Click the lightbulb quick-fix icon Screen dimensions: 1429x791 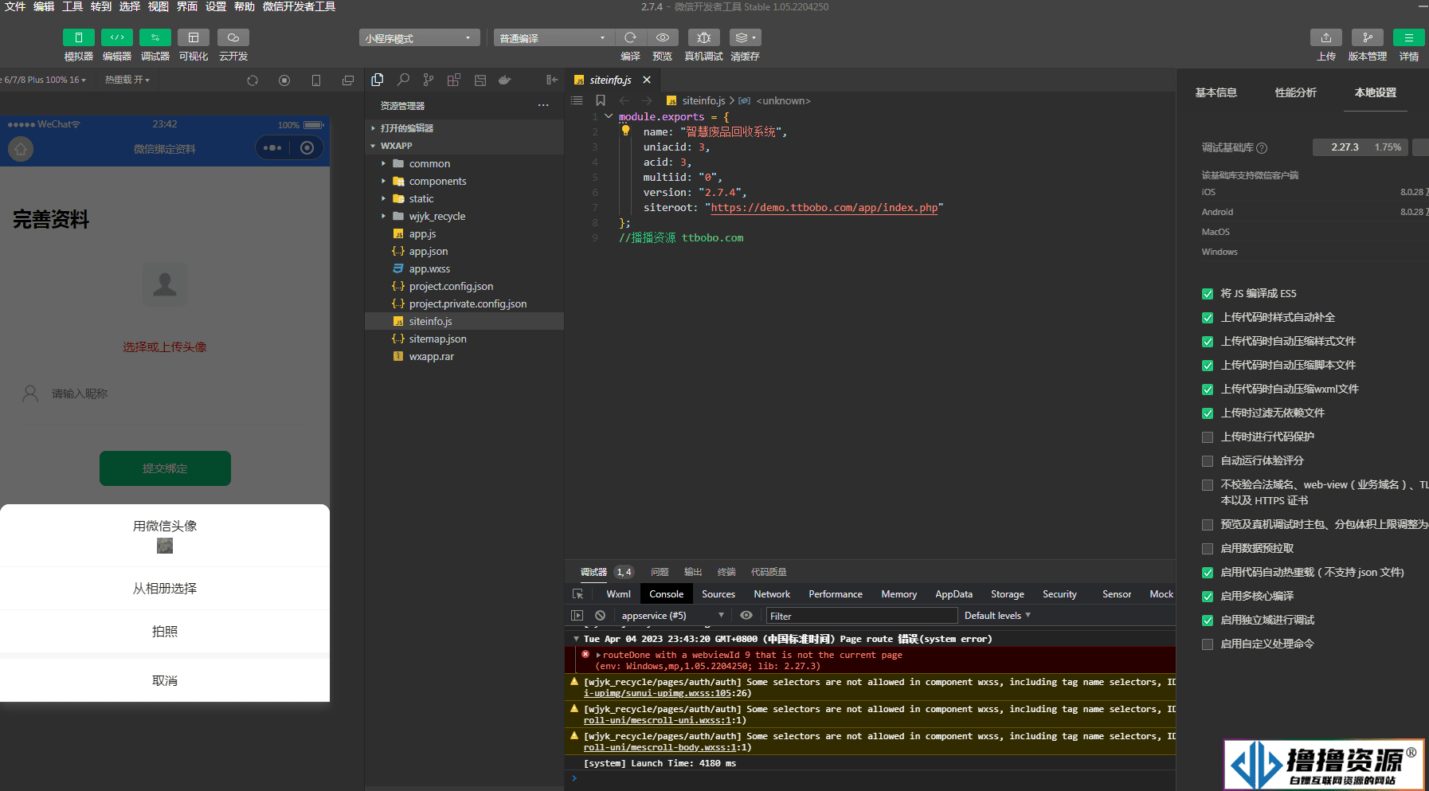tap(626, 131)
